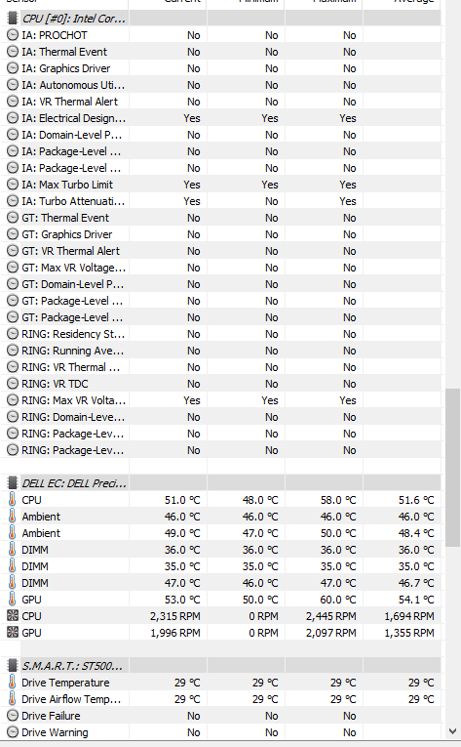Screen dimensions: 461x747
Task: Click the 46.7 °C average DIMM value
Action: (x=416, y=583)
